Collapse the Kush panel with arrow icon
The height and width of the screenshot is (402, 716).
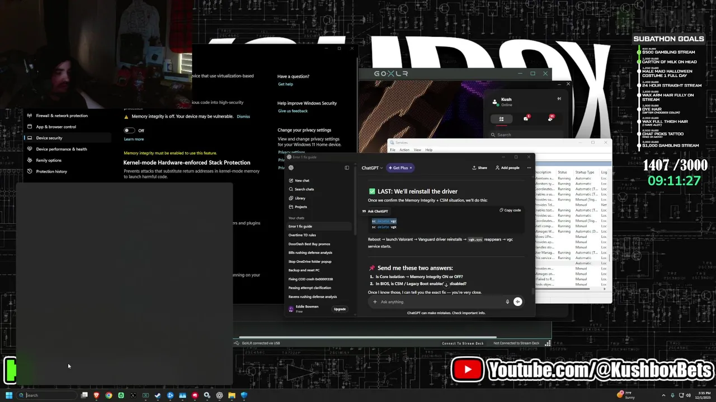tap(558, 99)
